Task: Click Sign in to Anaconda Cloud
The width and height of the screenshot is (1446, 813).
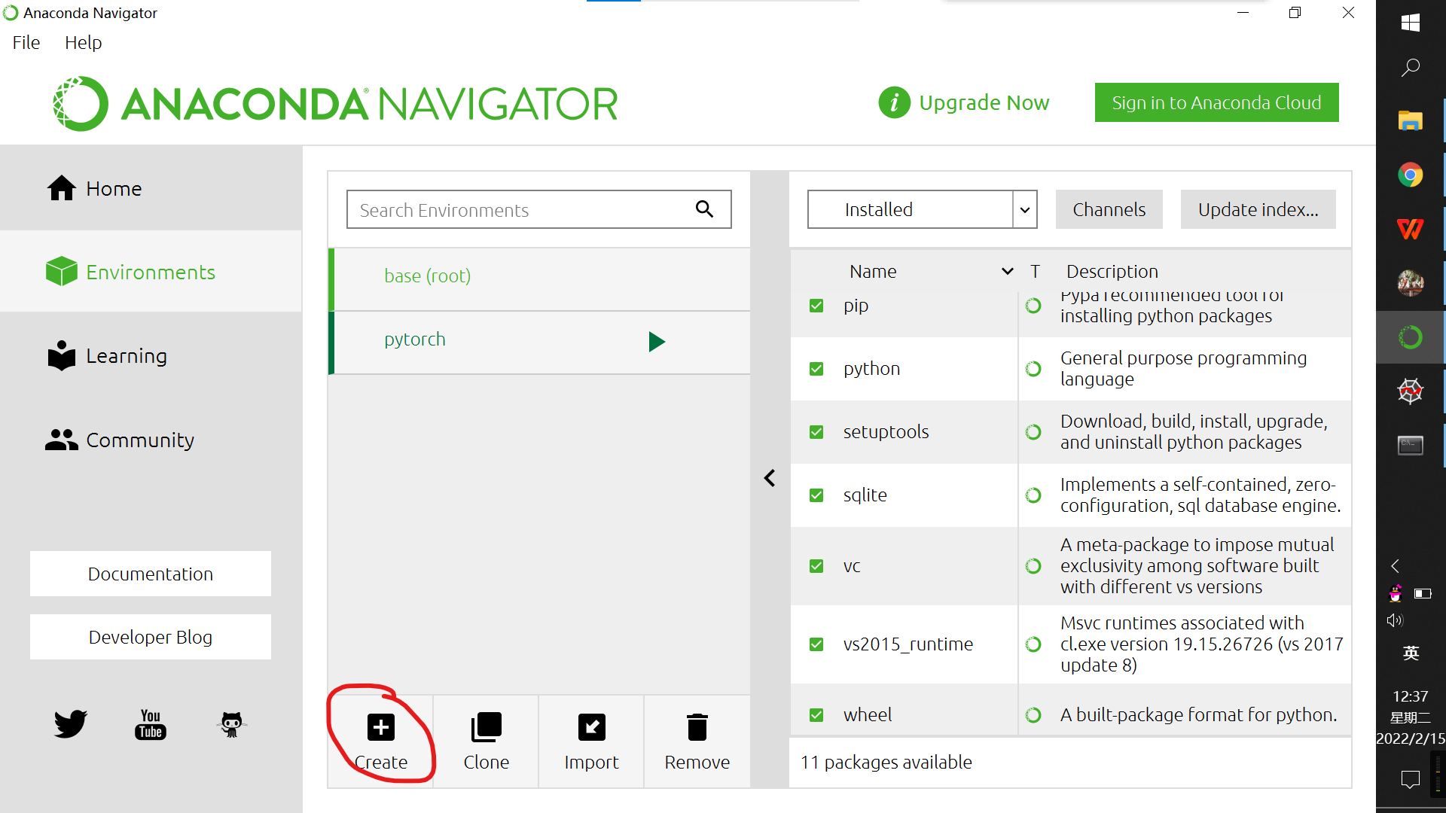Action: point(1216,102)
